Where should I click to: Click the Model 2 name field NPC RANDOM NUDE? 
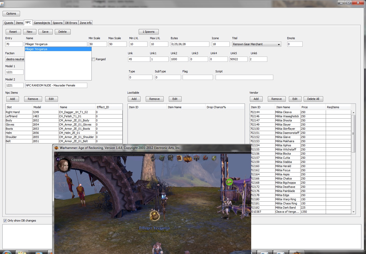tap(56, 85)
